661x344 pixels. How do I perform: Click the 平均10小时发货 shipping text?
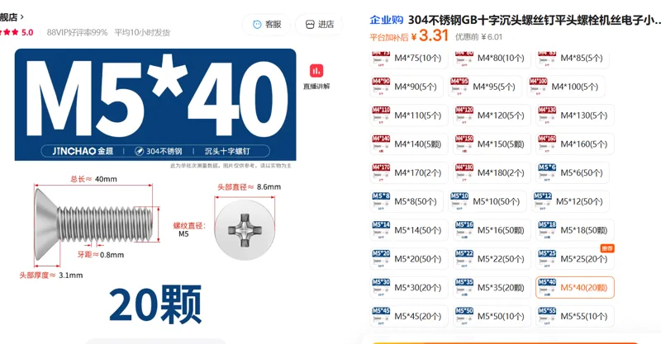pyautogui.click(x=142, y=32)
